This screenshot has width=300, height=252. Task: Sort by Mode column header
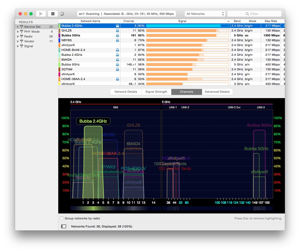253,21
